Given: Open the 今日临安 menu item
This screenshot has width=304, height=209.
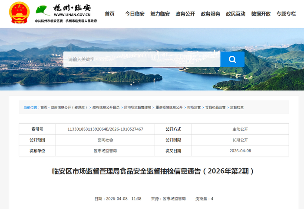Looking at the screenshot, I should point(135,14).
